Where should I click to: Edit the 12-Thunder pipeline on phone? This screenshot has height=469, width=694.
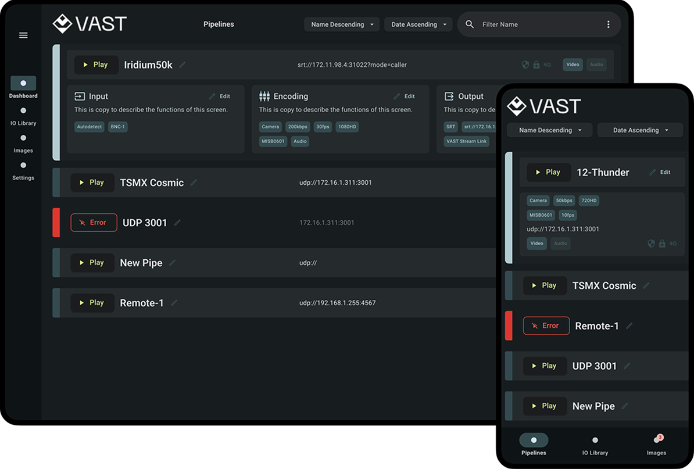click(660, 172)
